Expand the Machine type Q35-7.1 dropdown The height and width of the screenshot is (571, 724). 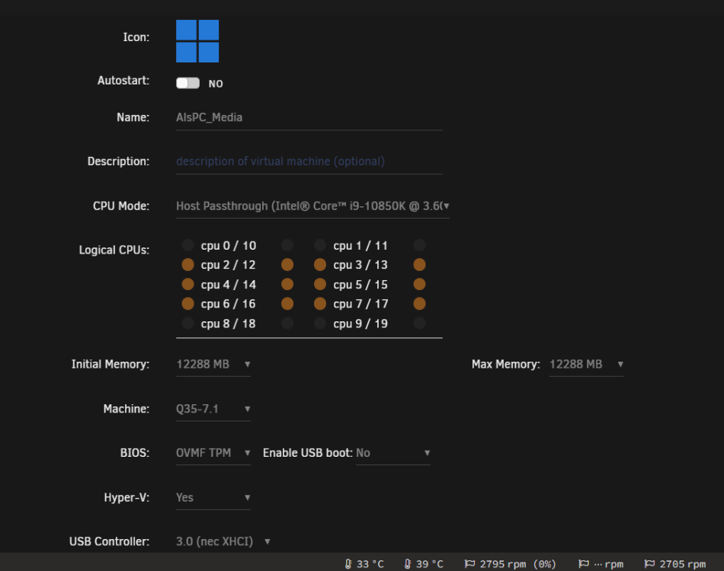tap(213, 409)
